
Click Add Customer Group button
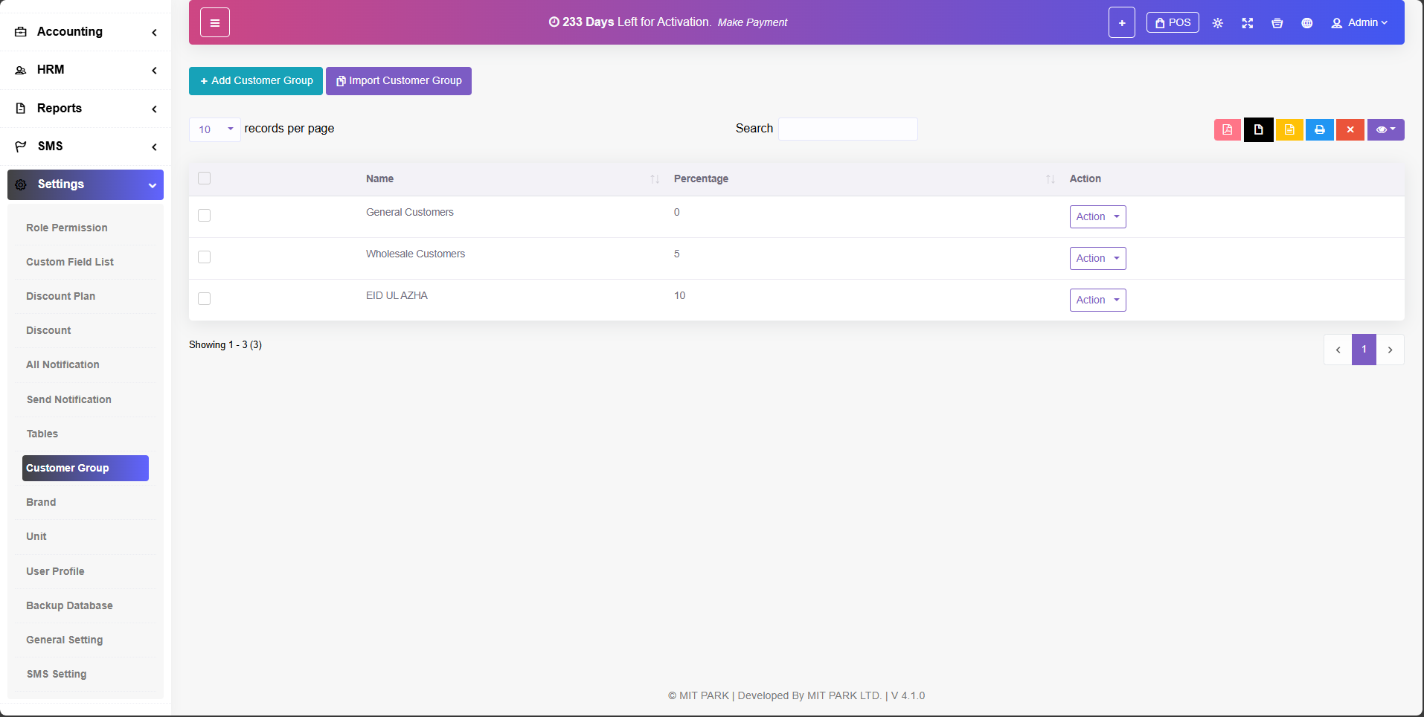[x=256, y=81]
